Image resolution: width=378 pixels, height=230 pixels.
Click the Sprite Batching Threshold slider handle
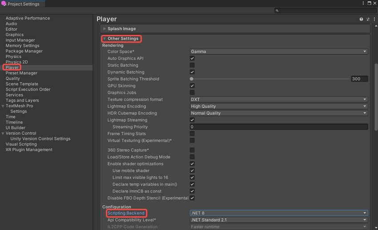click(x=192, y=79)
